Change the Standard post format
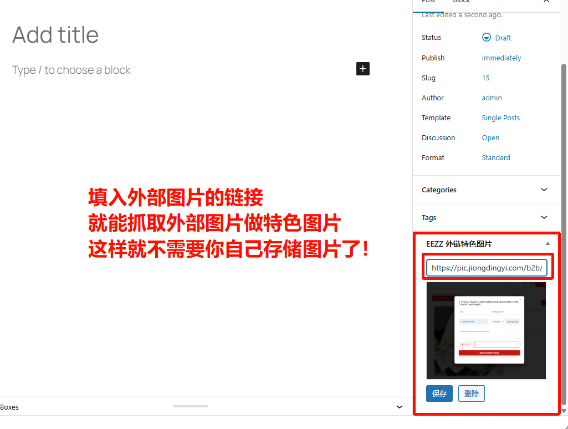This screenshot has height=429, width=568. click(495, 157)
